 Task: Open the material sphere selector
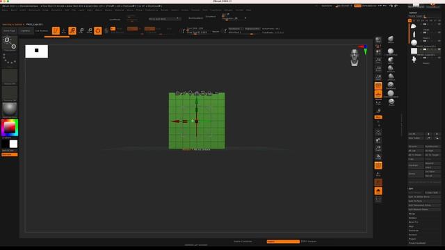click(x=10, y=110)
